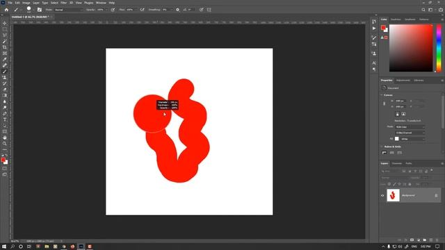Screen dimensions: 445x250
Task: Toggle layer filtering switch in Layers panel
Action: pos(432,170)
